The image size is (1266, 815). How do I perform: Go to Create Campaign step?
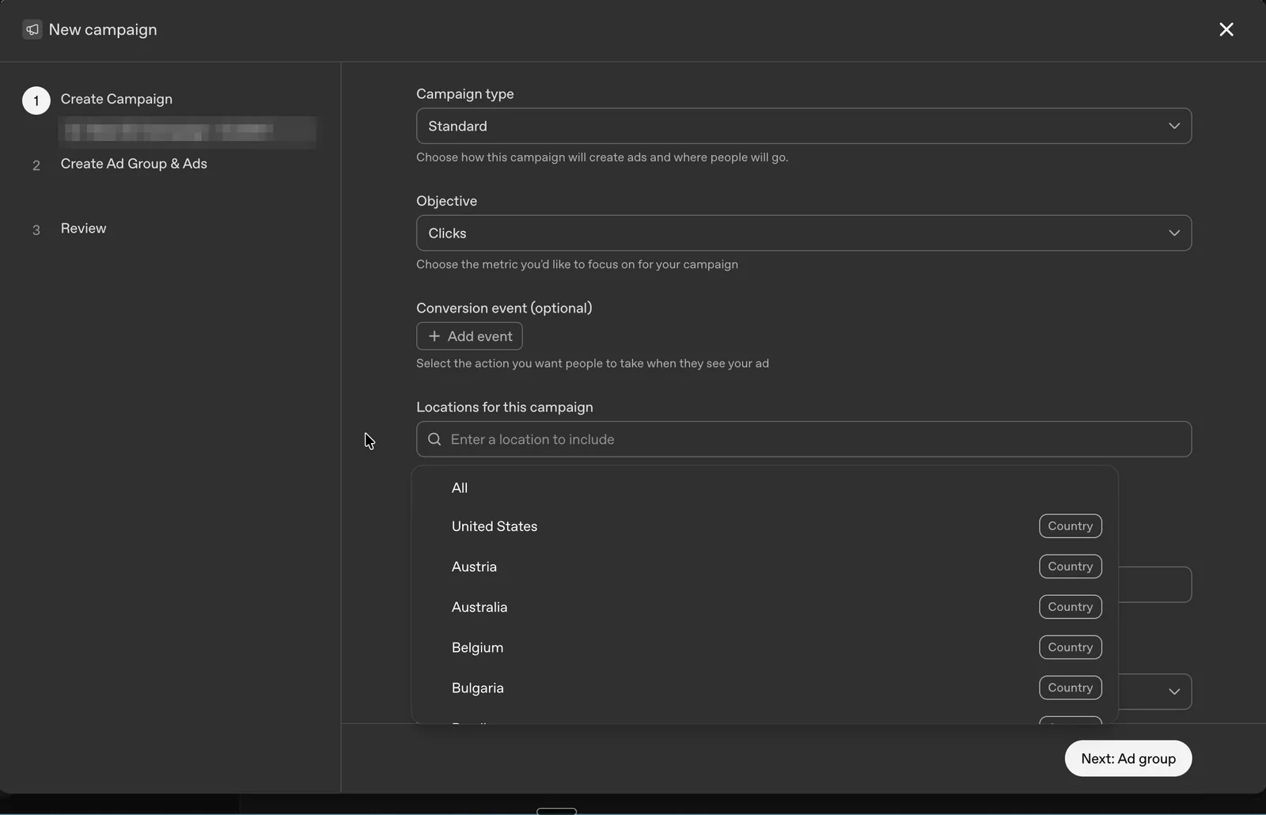116,99
